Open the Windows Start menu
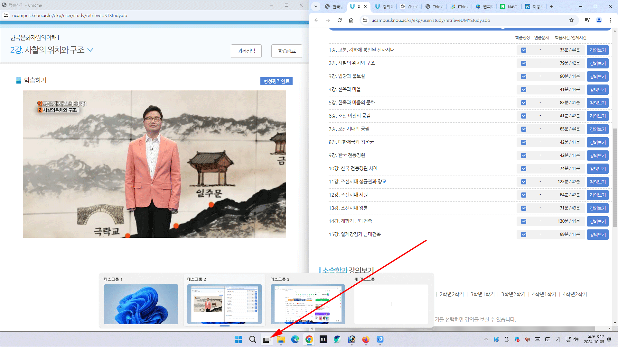Screen dimensions: 618x347 (x=238, y=340)
